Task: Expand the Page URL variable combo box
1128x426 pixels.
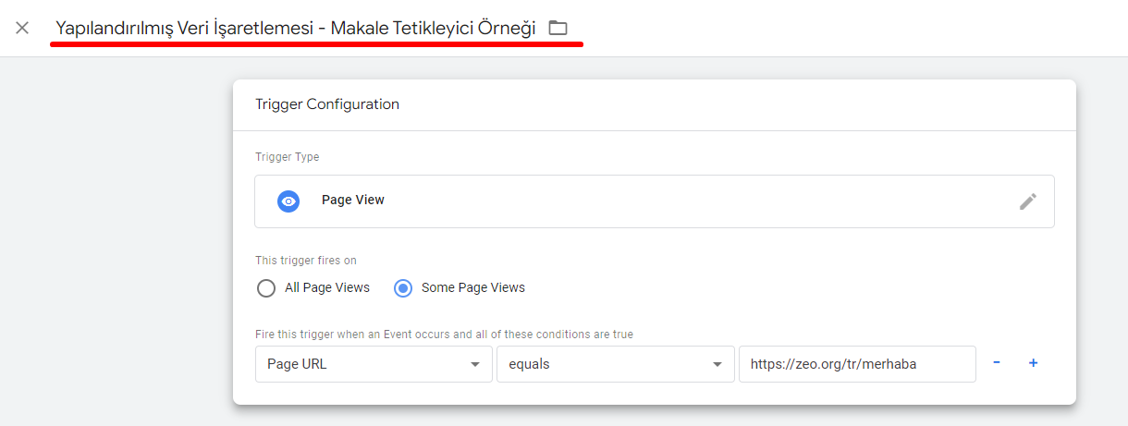Action: click(x=374, y=364)
